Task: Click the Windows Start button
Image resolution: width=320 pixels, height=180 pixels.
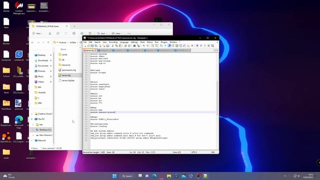Action: click(x=114, y=176)
